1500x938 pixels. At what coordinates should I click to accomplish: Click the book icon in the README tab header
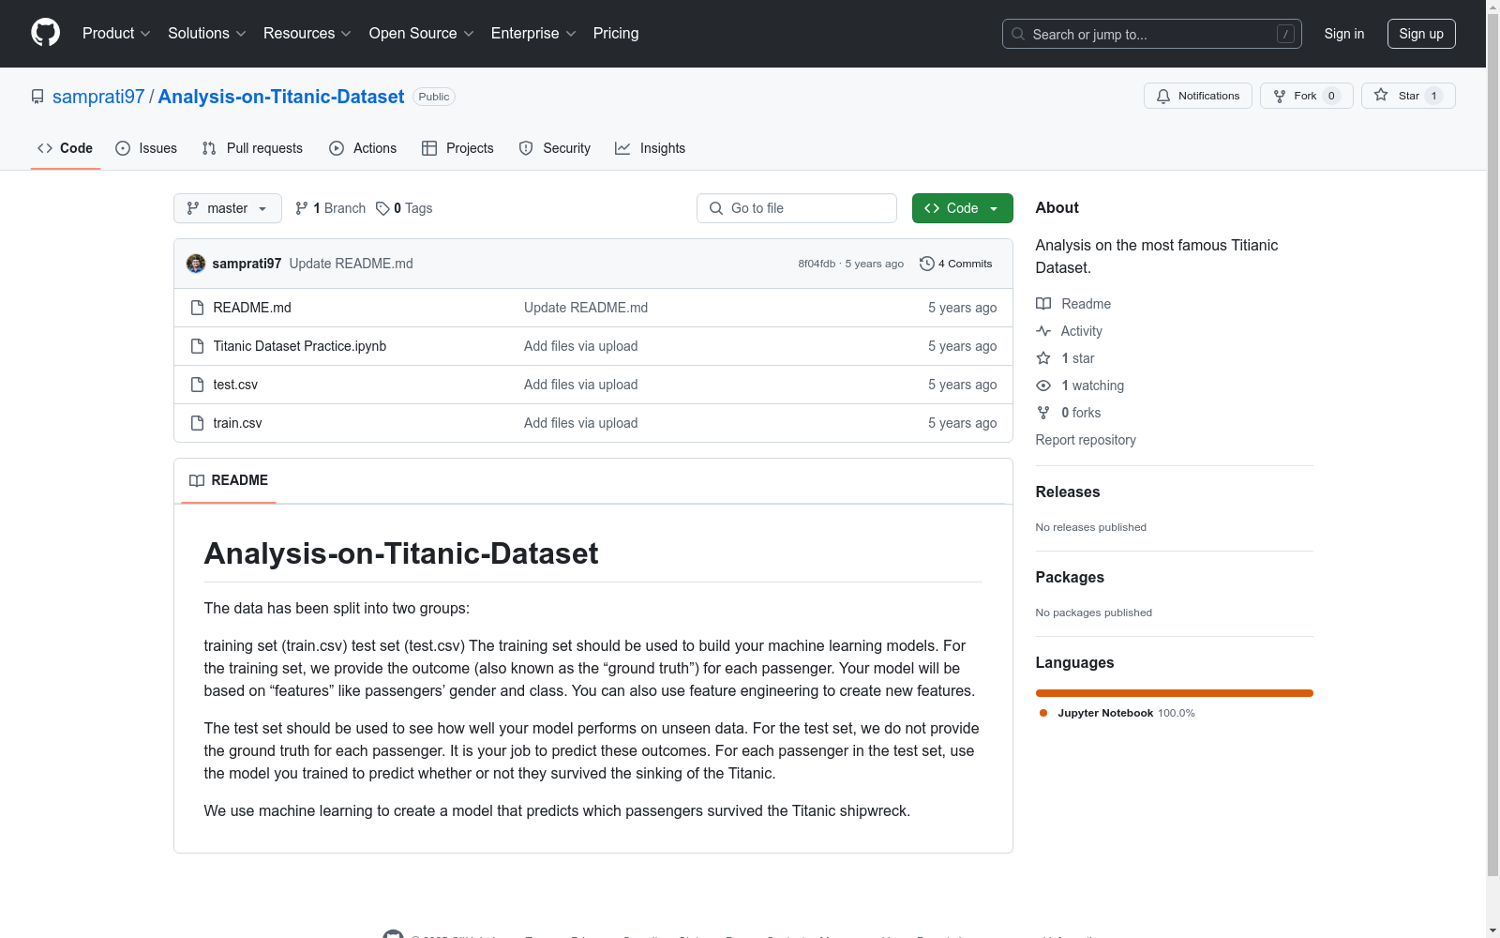pyautogui.click(x=197, y=480)
